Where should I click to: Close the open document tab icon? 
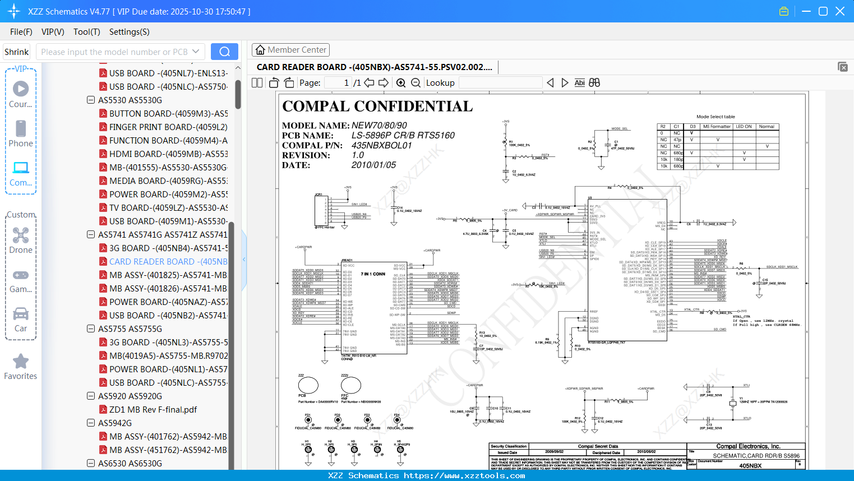(843, 67)
